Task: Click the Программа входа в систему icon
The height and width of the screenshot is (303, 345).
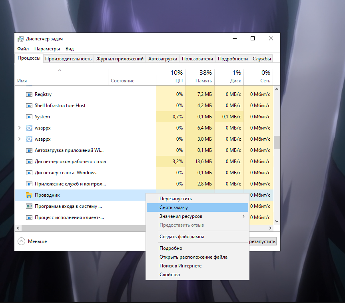Action: [x=29, y=206]
